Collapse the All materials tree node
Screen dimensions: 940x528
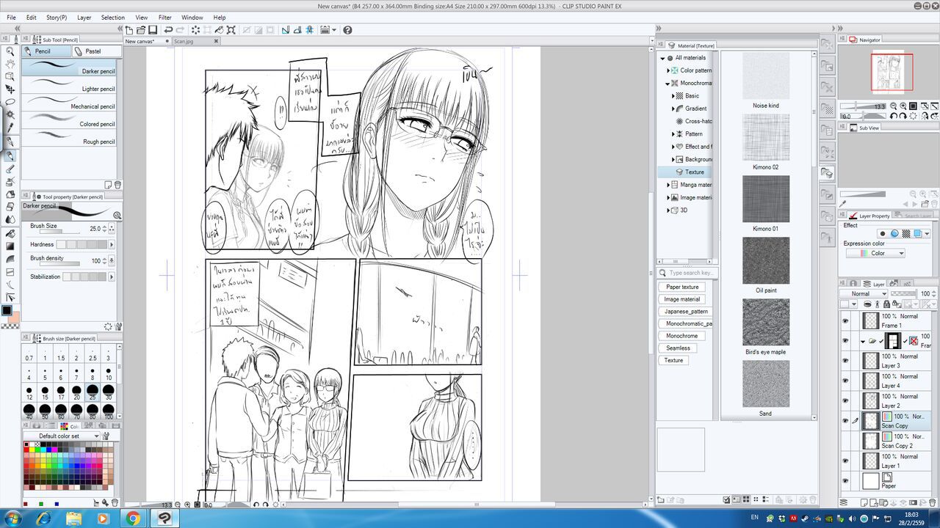tap(662, 58)
